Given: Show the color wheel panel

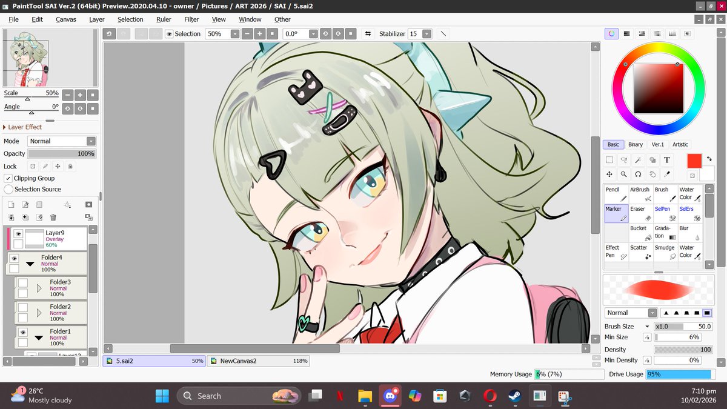Looking at the screenshot, I should 611,34.
